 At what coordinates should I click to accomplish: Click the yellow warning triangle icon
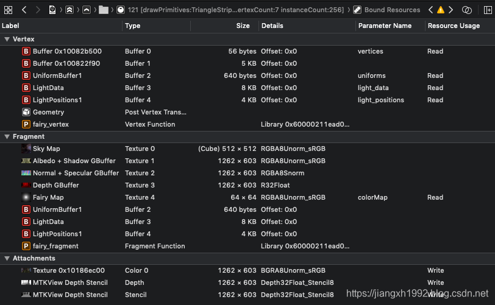[441, 10]
